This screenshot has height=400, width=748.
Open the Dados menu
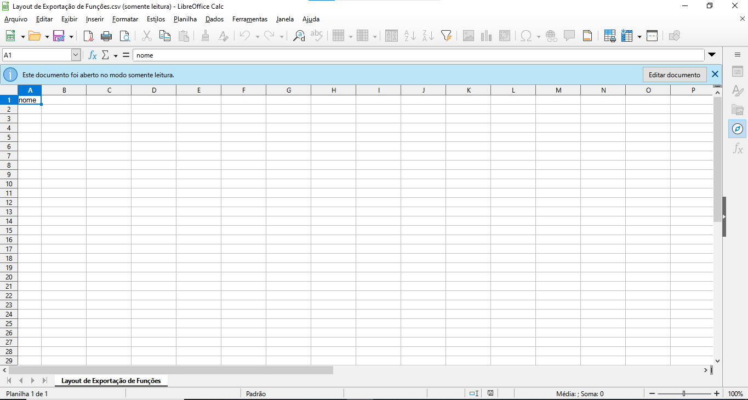pos(215,19)
